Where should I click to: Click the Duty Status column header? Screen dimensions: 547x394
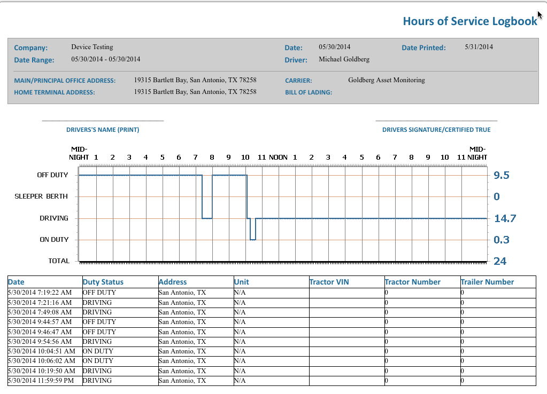click(103, 282)
